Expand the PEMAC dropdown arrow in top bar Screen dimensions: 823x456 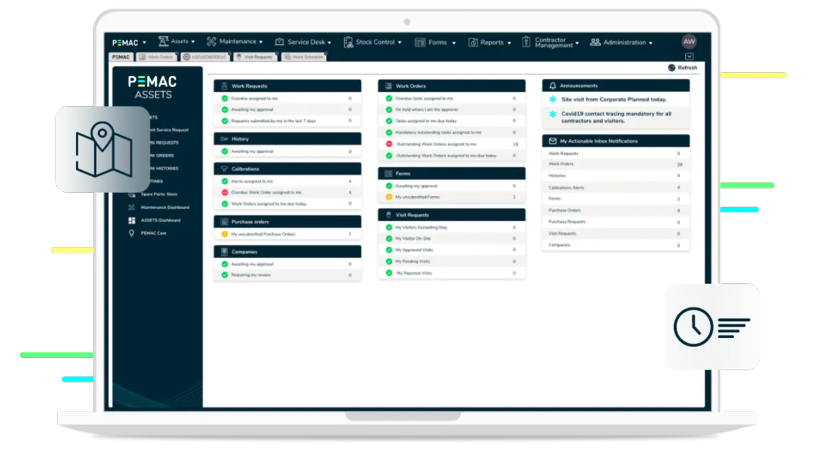(145, 43)
